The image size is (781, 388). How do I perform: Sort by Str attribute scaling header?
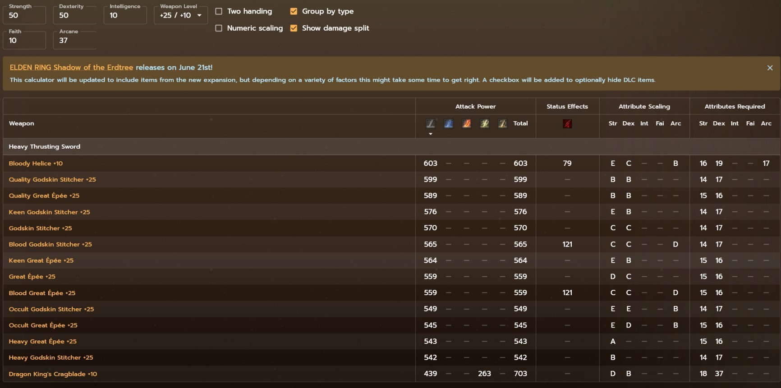(x=613, y=123)
